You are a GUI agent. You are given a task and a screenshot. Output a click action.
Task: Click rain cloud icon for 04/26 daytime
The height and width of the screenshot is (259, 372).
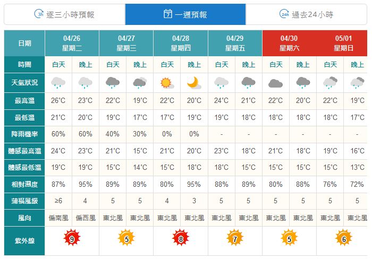pyautogui.click(x=58, y=83)
